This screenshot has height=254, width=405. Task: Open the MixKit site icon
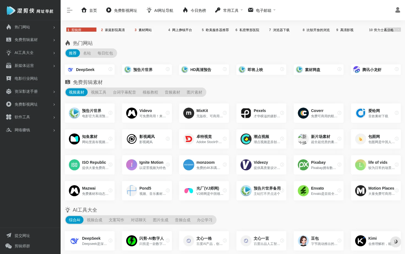pyautogui.click(x=189, y=113)
